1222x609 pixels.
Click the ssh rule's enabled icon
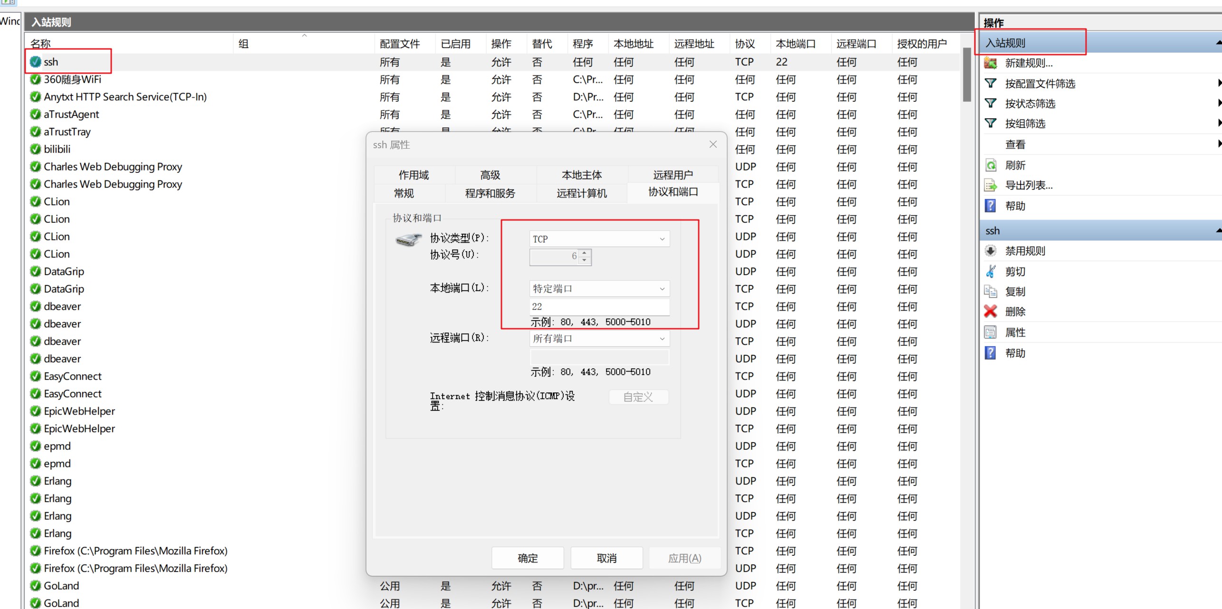[x=35, y=62]
